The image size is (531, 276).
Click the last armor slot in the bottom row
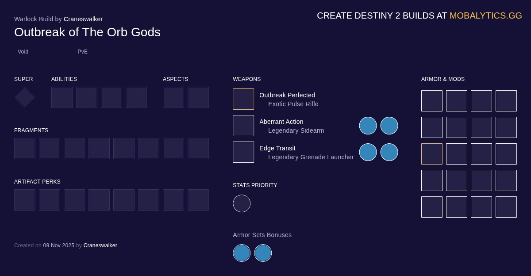506,207
